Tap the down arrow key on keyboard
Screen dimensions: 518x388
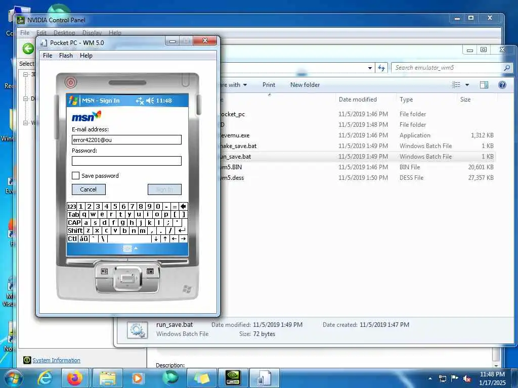point(156,238)
